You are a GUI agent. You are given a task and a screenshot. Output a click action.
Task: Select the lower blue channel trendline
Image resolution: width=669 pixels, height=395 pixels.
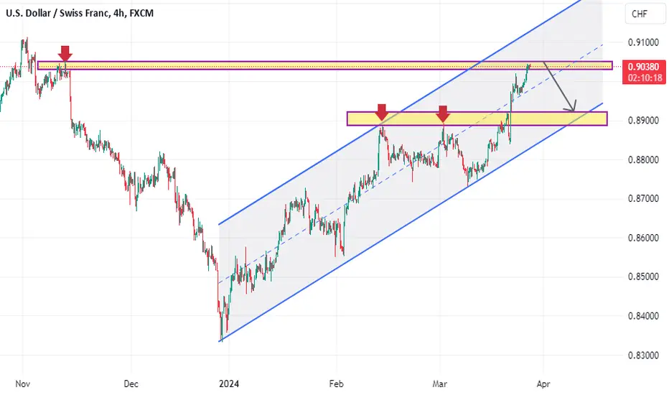(411, 222)
